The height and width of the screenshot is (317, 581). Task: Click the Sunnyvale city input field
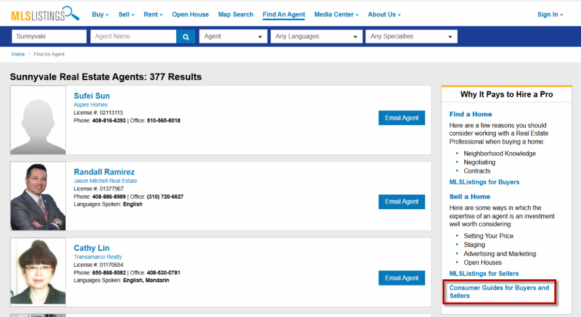49,36
